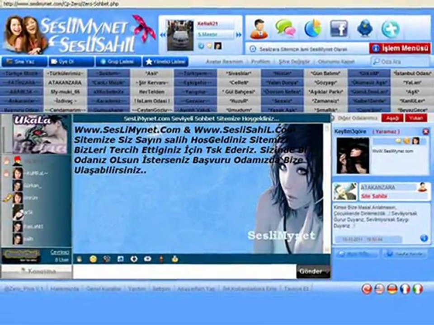Click the UkaLa banner image above user list

(40, 135)
